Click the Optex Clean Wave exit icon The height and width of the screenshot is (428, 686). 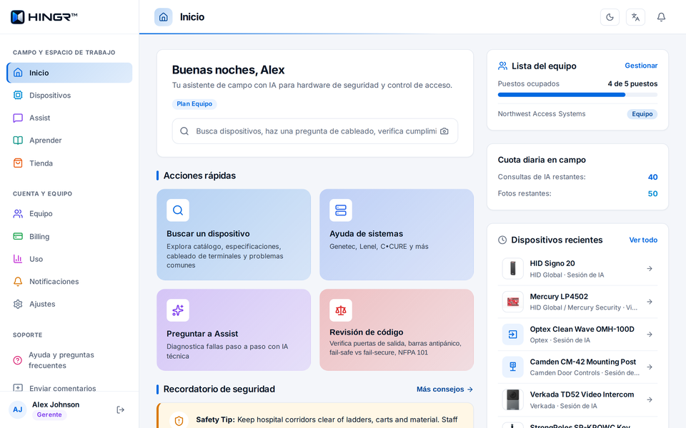click(x=513, y=335)
